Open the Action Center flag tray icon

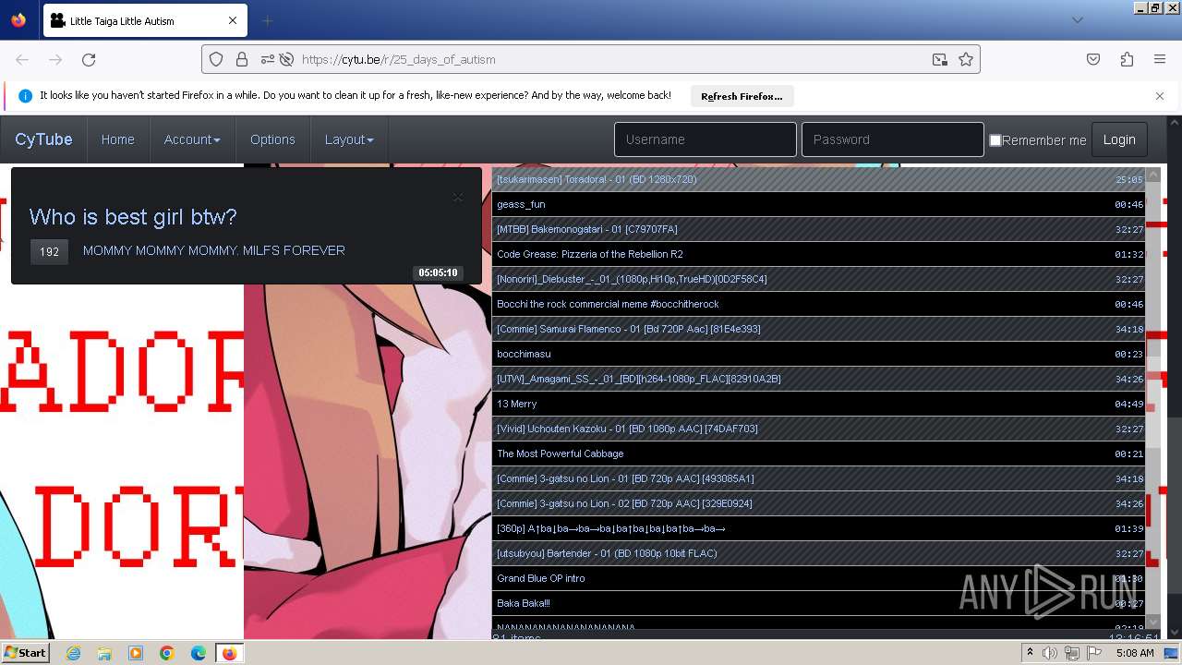(x=1095, y=653)
